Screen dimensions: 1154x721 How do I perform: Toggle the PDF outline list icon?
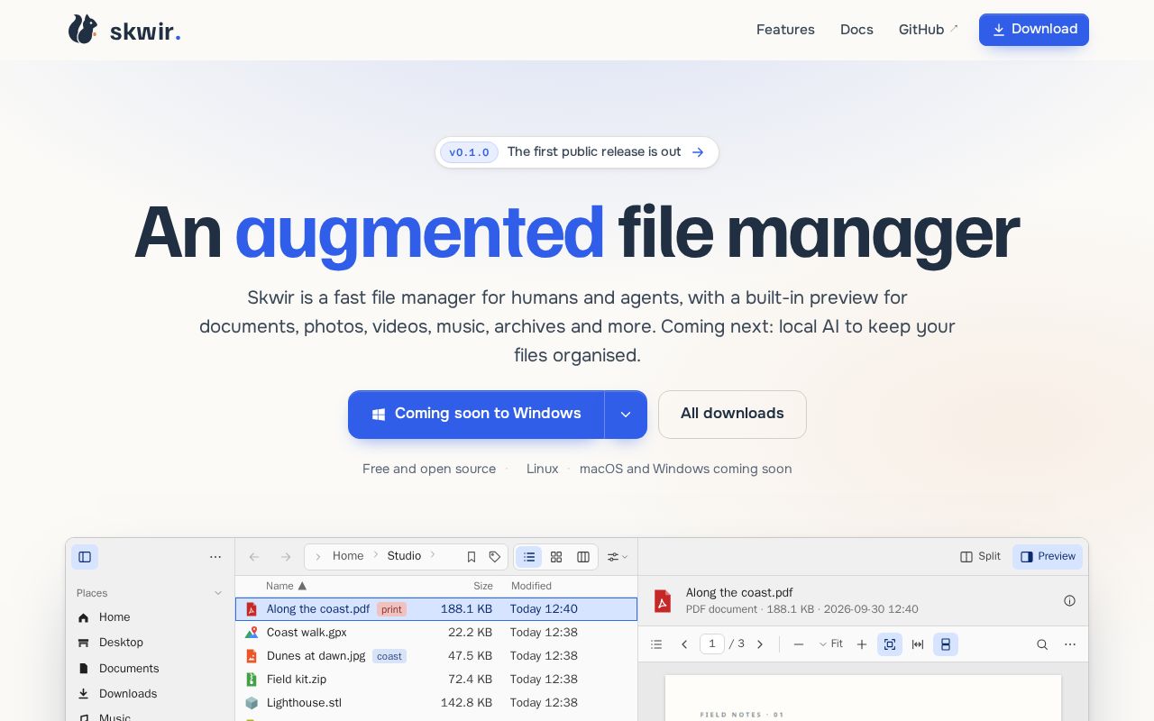[656, 644]
